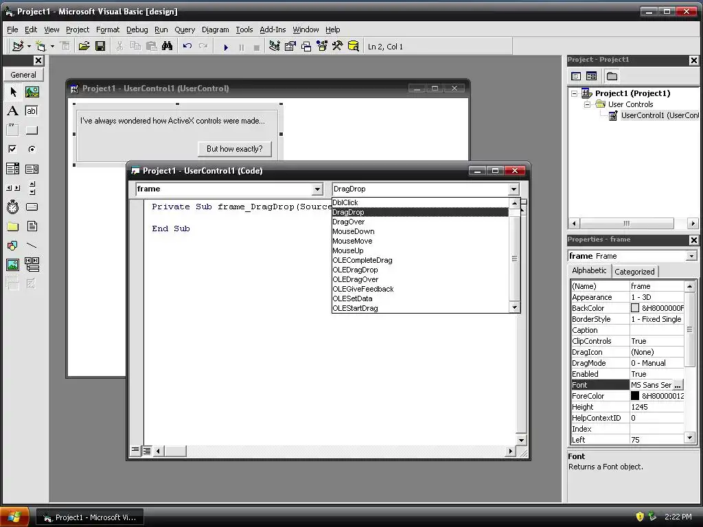
Task: Click the General toolbox tab button
Action: click(23, 75)
